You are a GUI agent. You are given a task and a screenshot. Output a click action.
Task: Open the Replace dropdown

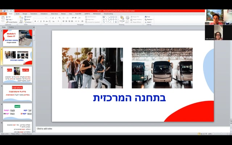pyautogui.click(x=149, y=20)
